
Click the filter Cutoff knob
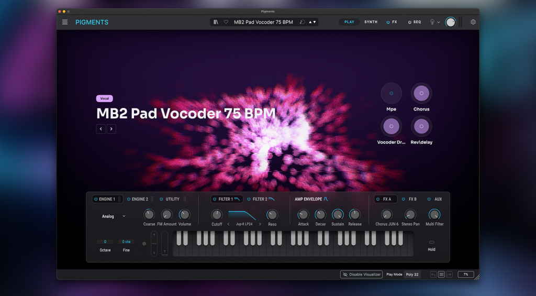(217, 215)
